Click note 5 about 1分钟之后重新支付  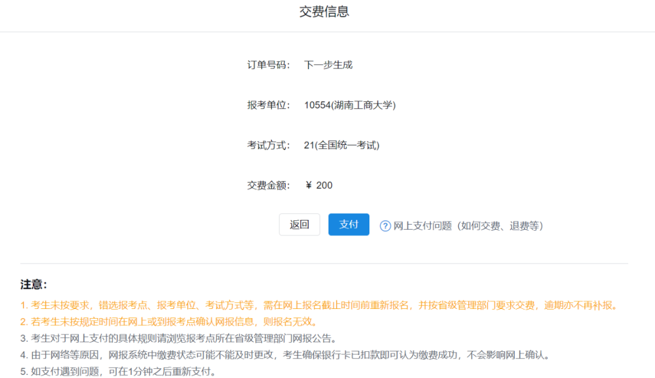pos(118,371)
